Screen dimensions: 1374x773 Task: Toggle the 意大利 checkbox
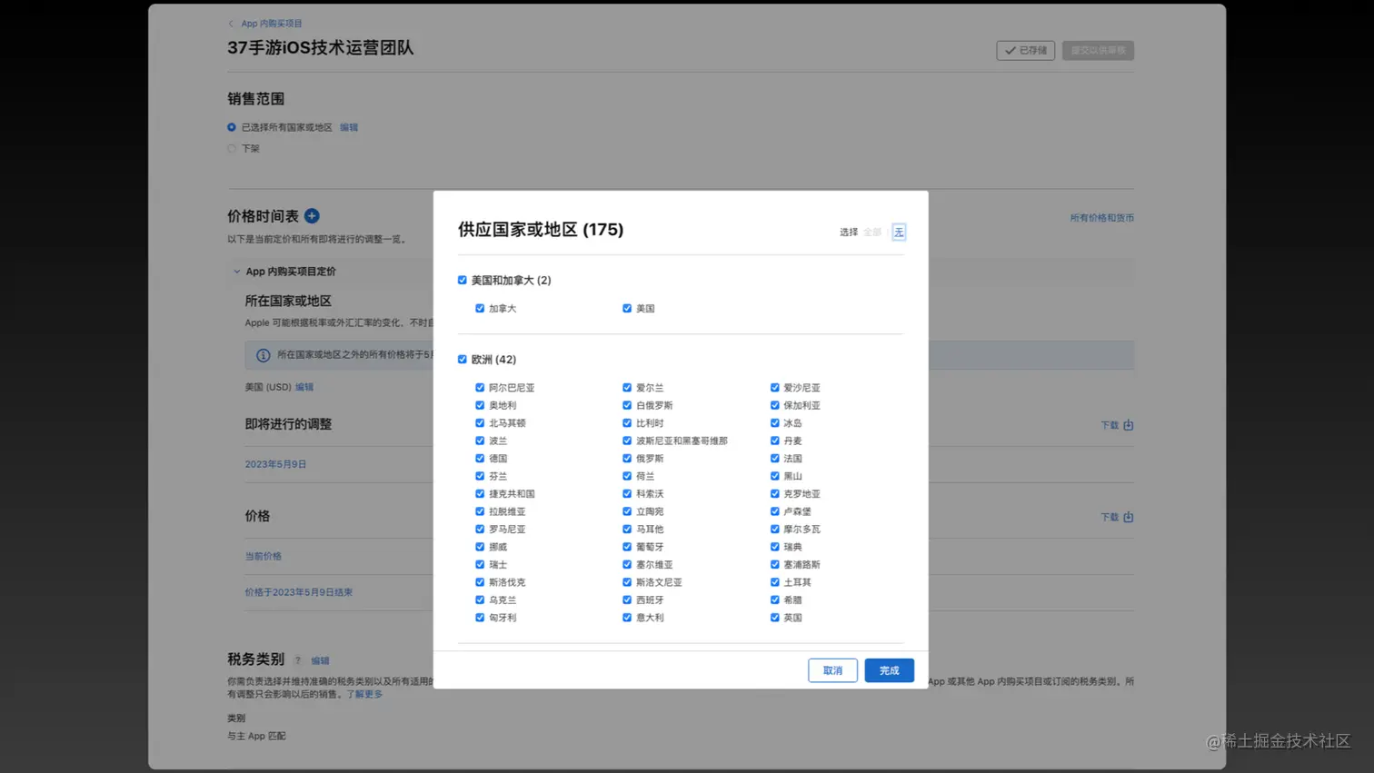coord(627,618)
